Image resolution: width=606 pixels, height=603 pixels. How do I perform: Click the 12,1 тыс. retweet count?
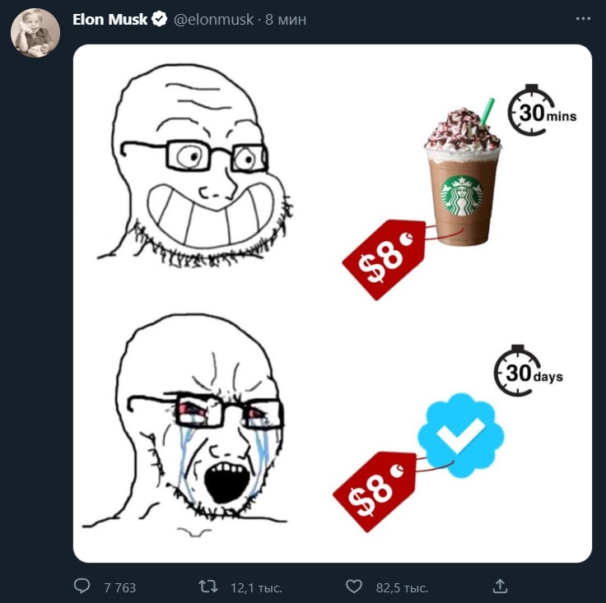[x=256, y=588]
